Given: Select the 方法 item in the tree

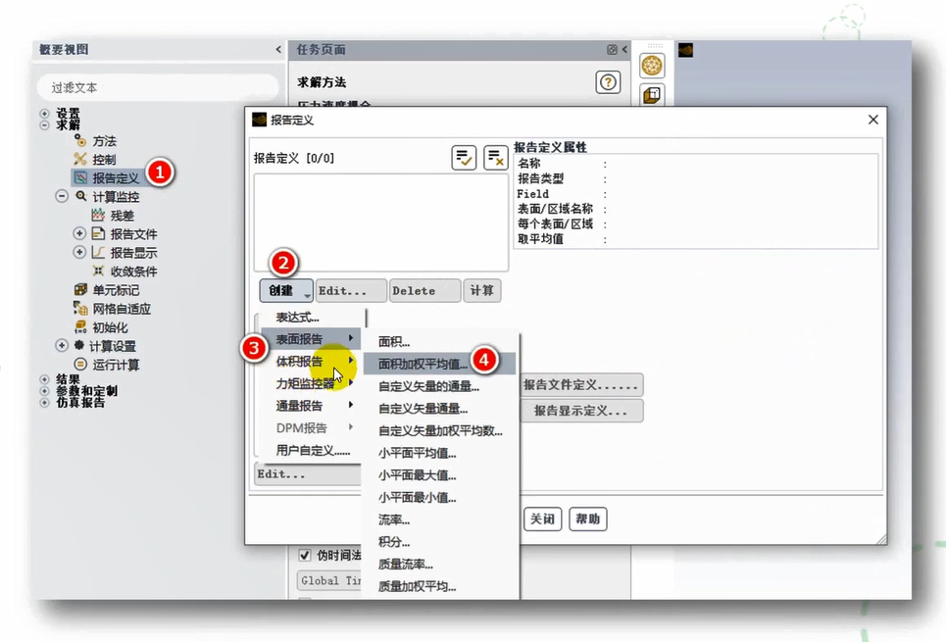Looking at the screenshot, I should 104,141.
